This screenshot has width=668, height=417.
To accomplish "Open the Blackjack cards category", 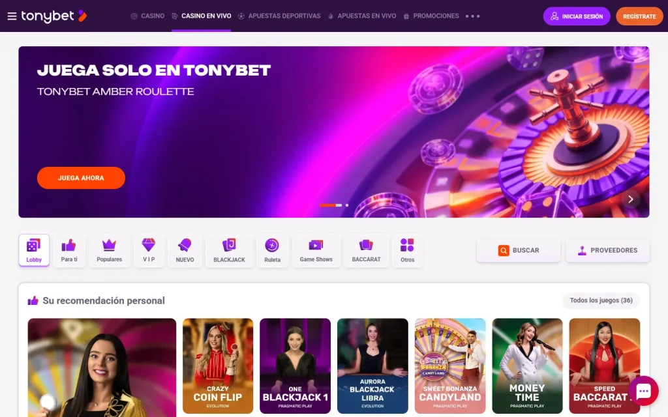I will [229, 250].
